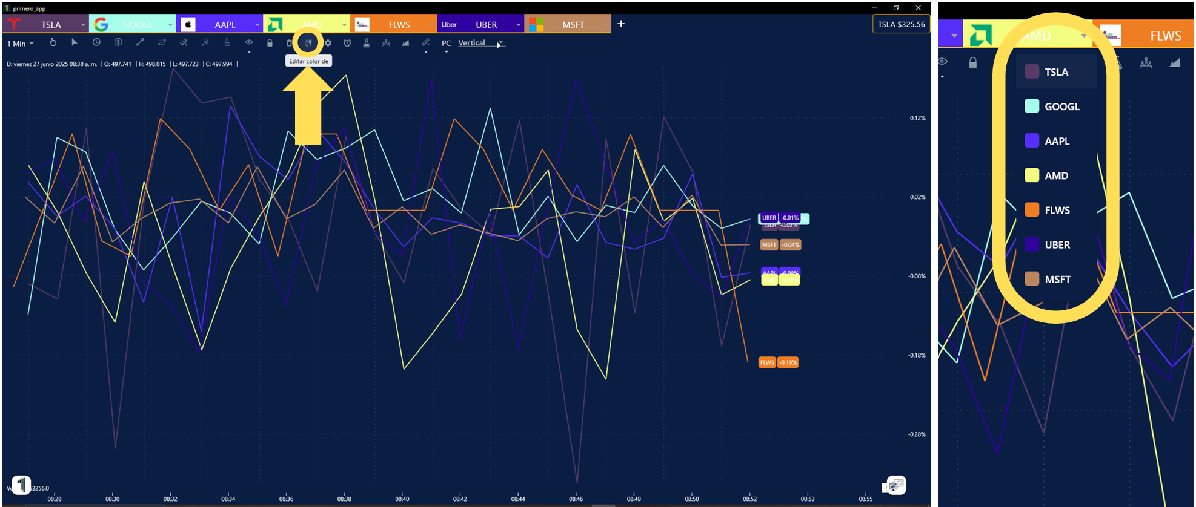Switch to the UBER tab

pyautogui.click(x=486, y=25)
